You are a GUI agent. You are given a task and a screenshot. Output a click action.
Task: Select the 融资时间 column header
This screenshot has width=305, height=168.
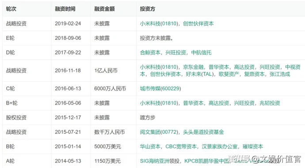(65, 9)
